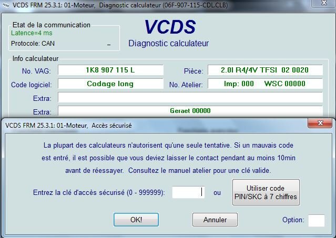336x238 pixels.
Task: Click the warning text about single attempt
Action: [x=168, y=158]
